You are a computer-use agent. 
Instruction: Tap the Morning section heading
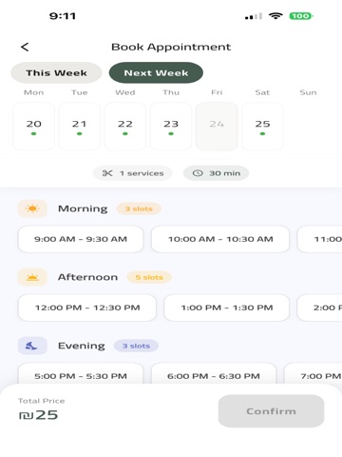pyautogui.click(x=83, y=209)
